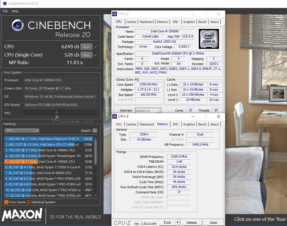Click the Core Speed 3700.00 MHz value
This screenshot has height=226, width=287.
tap(148, 84)
